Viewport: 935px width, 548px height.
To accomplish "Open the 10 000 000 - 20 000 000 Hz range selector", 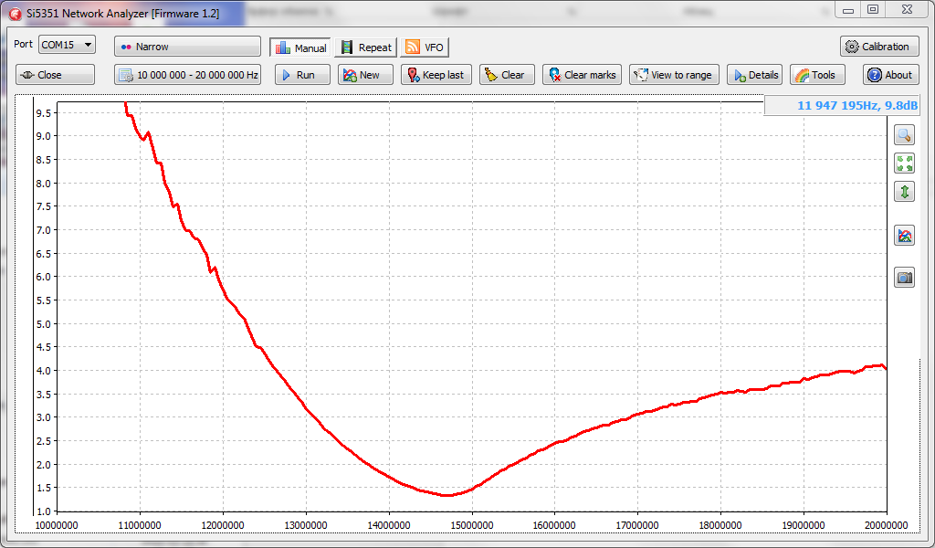I will (187, 75).
